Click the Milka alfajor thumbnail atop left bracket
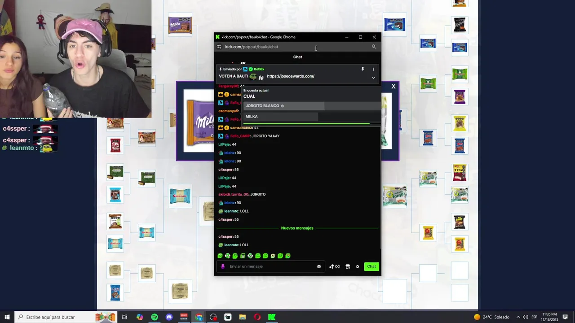This screenshot has height=323, width=575. tap(180, 25)
